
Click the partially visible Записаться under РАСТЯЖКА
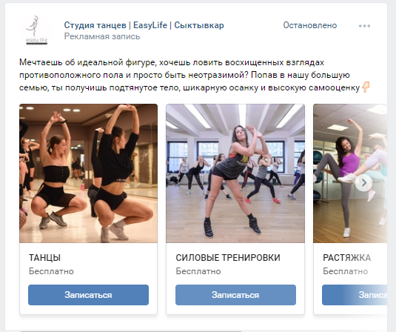355,295
